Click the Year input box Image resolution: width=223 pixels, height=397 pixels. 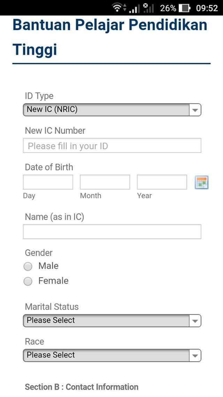162,182
